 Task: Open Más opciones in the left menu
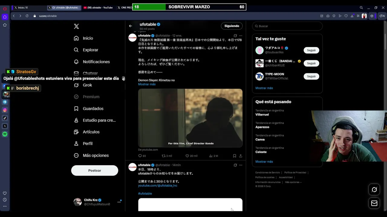tap(92, 155)
